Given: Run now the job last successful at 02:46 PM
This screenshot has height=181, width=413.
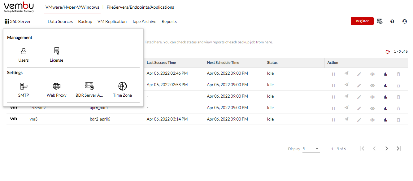Looking at the screenshot, I should [x=346, y=73].
